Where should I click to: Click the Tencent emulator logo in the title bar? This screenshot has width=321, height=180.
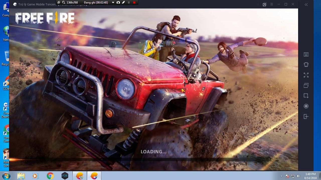coord(15,4)
